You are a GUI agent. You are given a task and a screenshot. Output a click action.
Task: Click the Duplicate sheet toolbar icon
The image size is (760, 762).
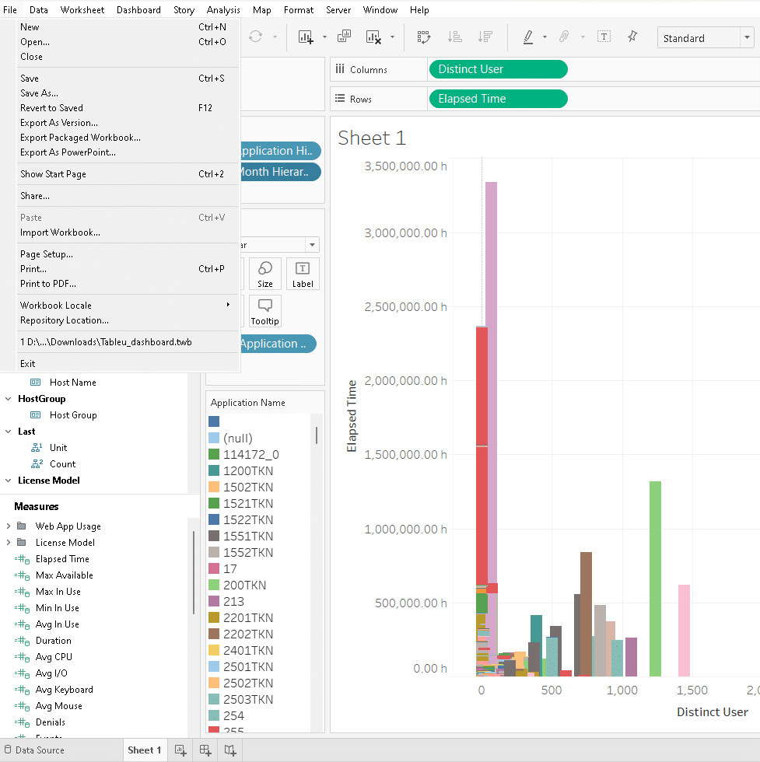point(345,37)
